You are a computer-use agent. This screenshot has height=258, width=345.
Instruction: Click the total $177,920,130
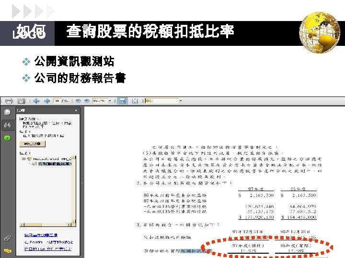(256, 217)
